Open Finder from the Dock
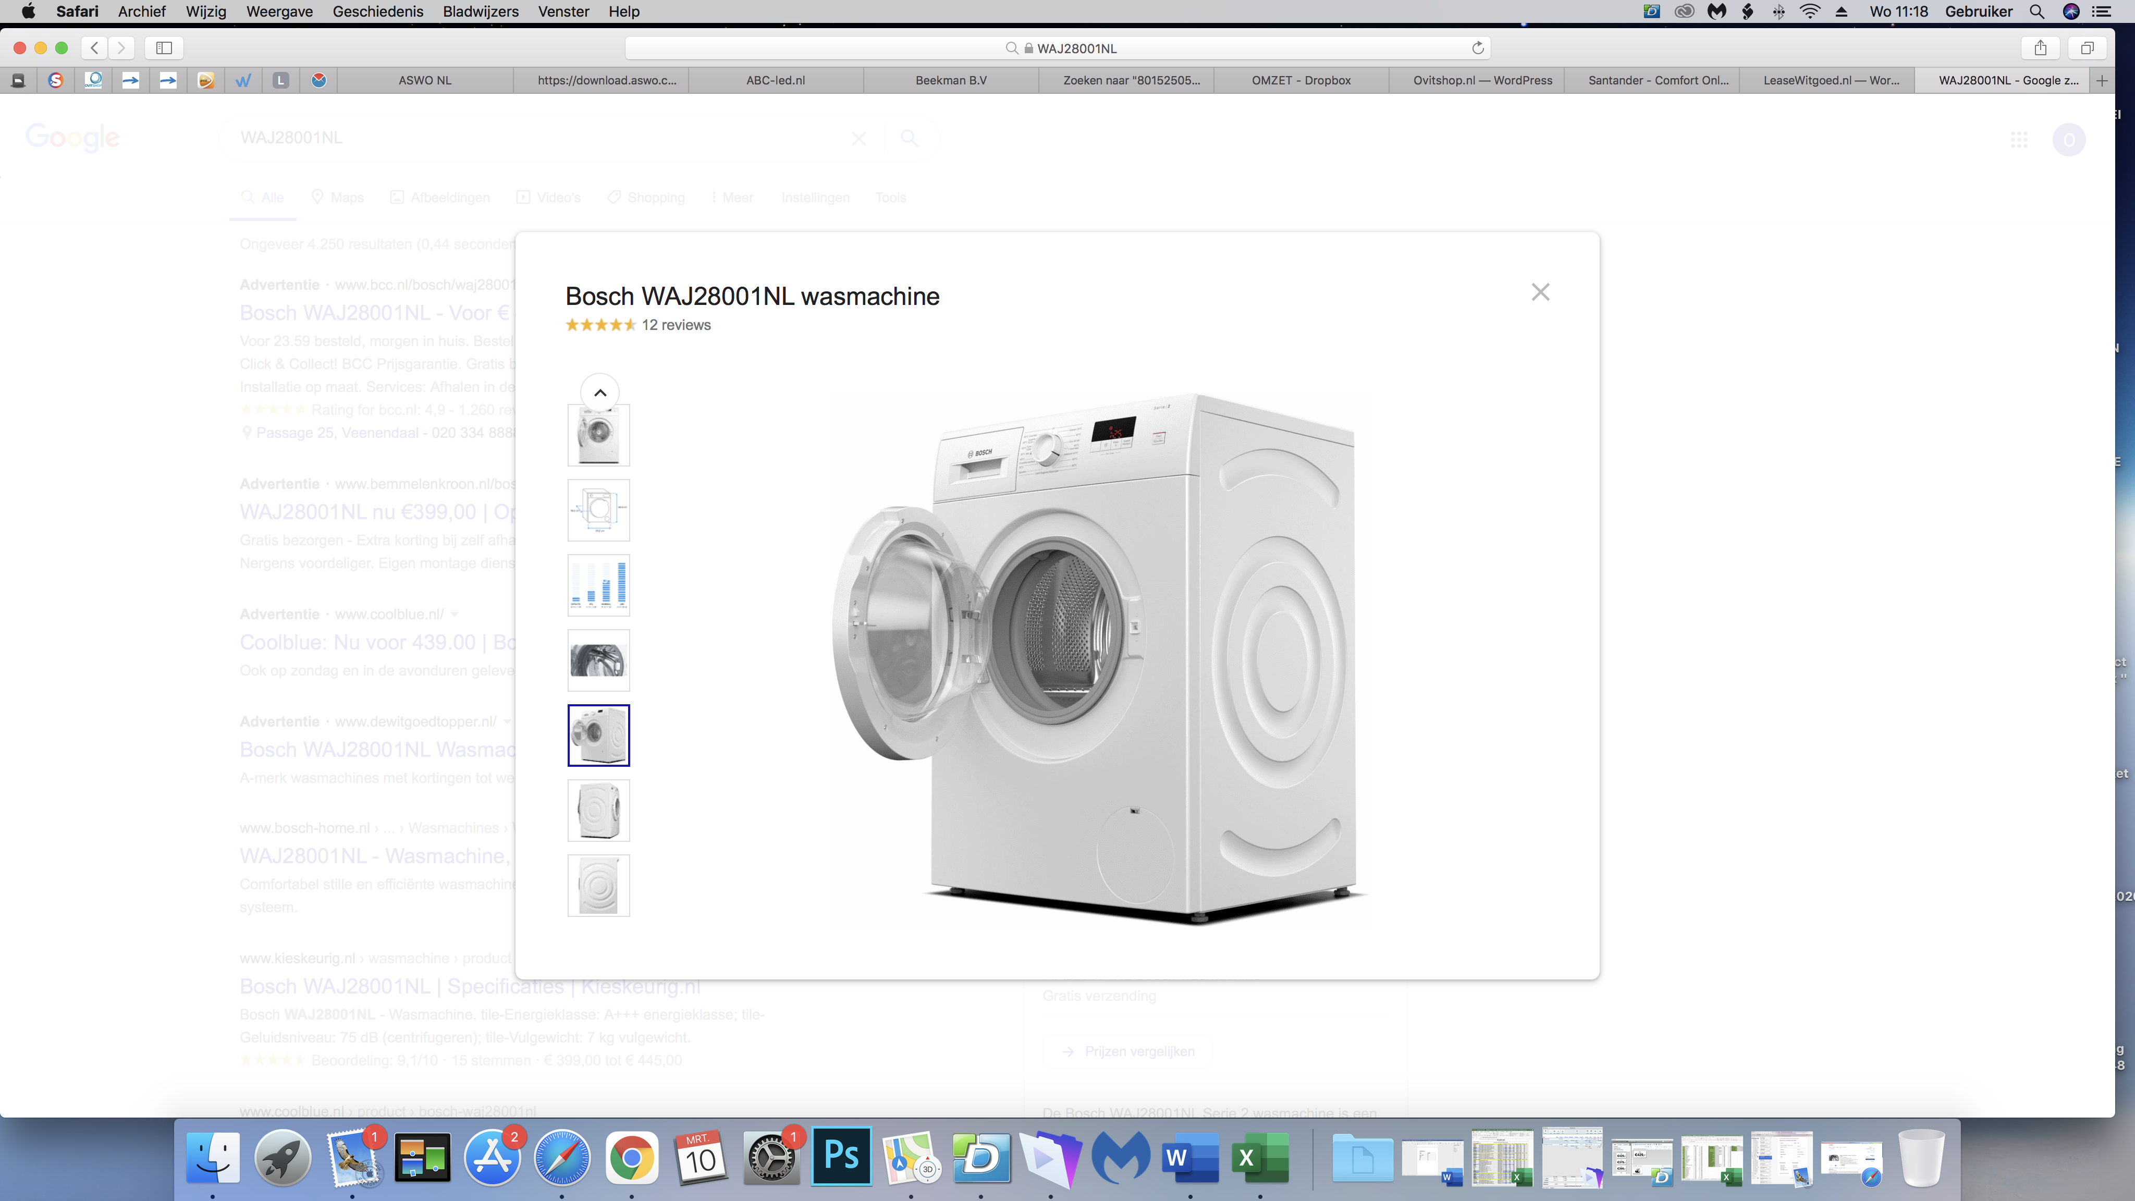The image size is (2135, 1201). (x=213, y=1157)
